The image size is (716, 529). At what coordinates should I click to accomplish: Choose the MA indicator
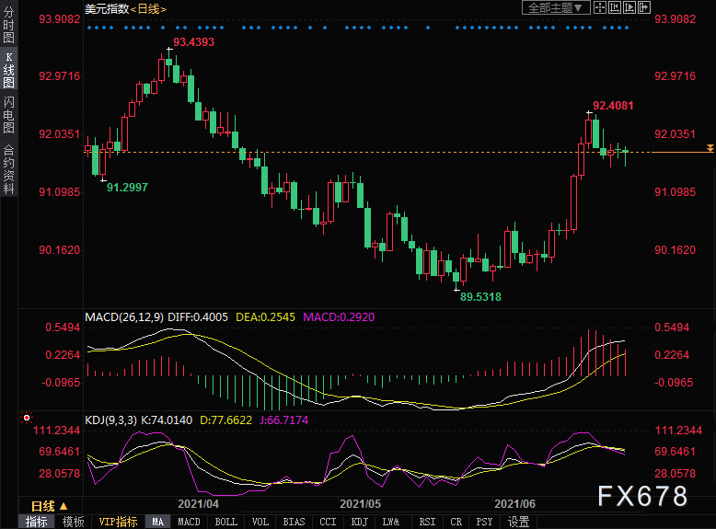pyautogui.click(x=158, y=522)
